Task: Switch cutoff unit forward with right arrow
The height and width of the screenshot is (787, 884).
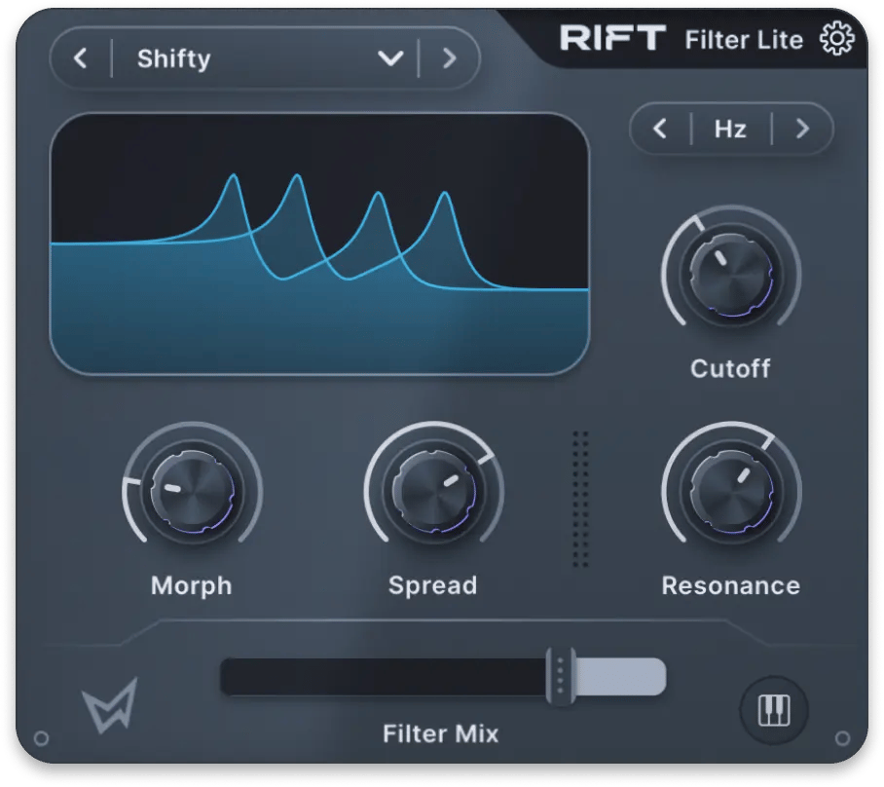Action: coord(803,129)
